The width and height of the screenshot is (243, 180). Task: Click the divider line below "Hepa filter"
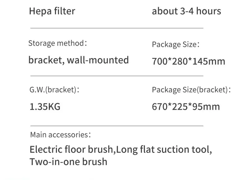[117, 28]
